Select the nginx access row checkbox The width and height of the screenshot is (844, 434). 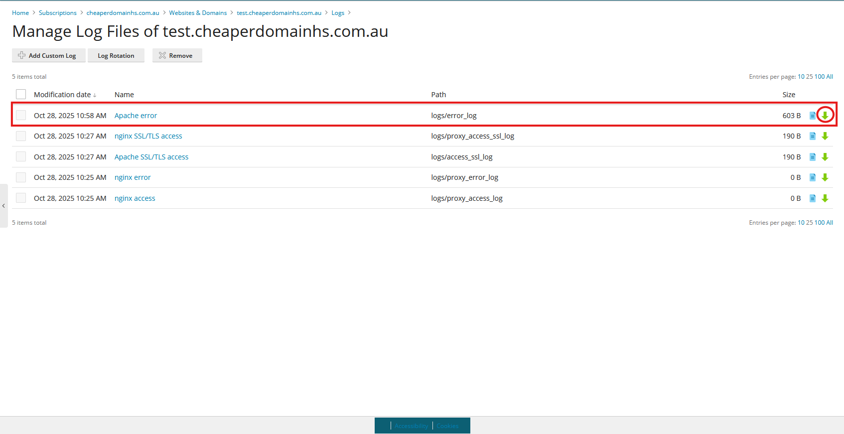pyautogui.click(x=21, y=198)
